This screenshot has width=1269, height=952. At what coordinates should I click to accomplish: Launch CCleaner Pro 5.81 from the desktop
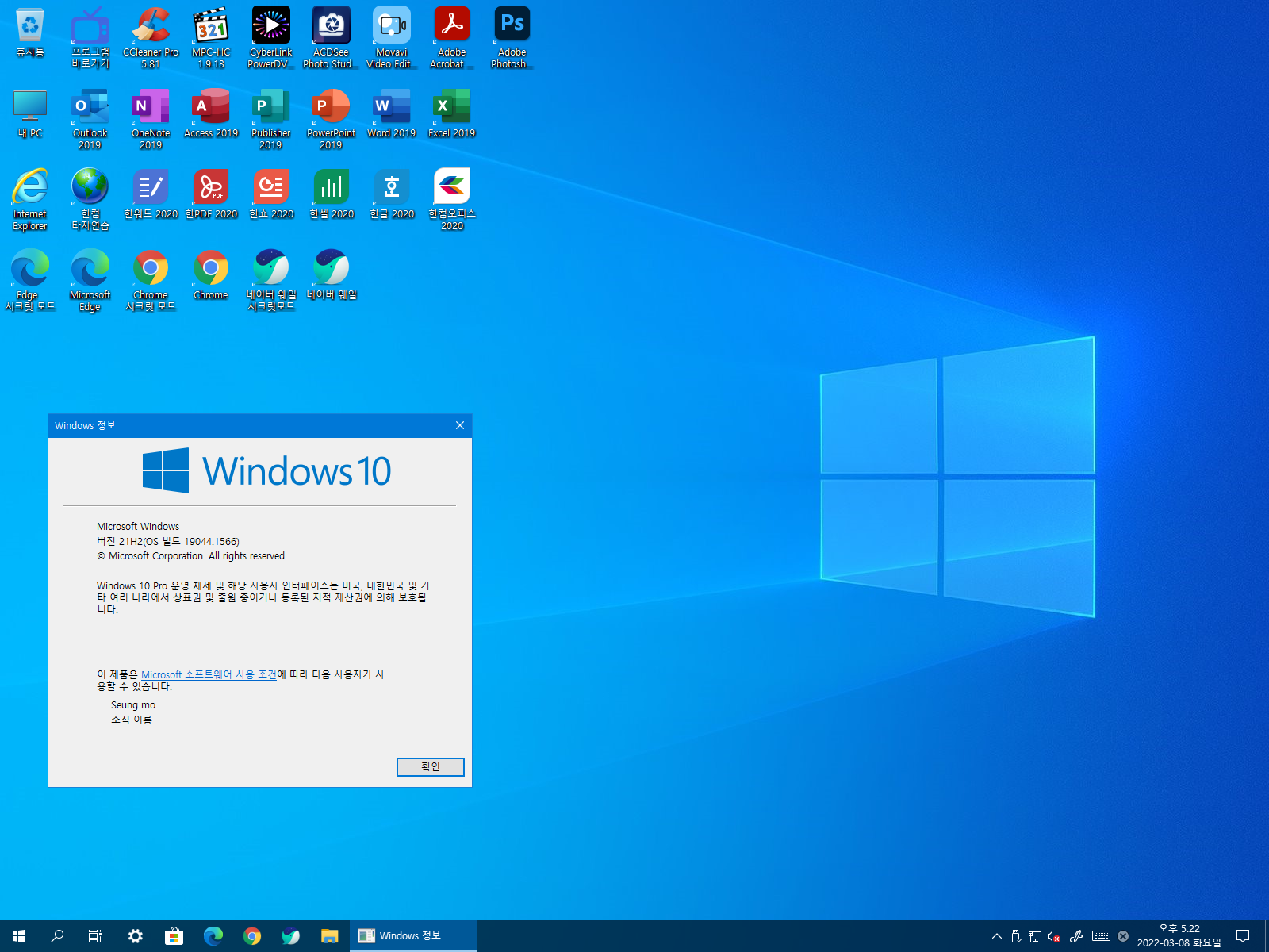point(151,37)
